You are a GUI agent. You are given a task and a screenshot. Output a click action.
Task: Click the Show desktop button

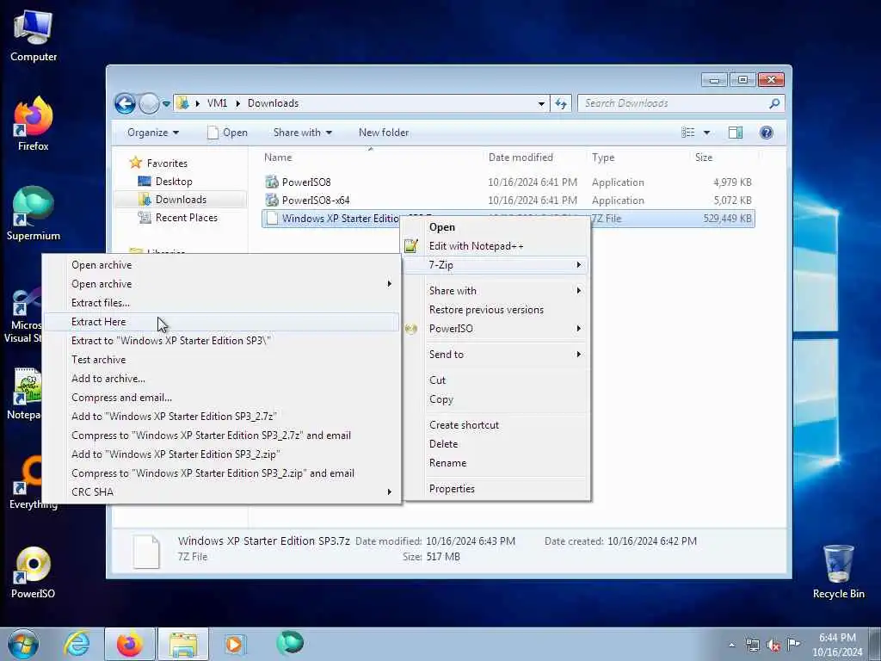click(x=875, y=644)
